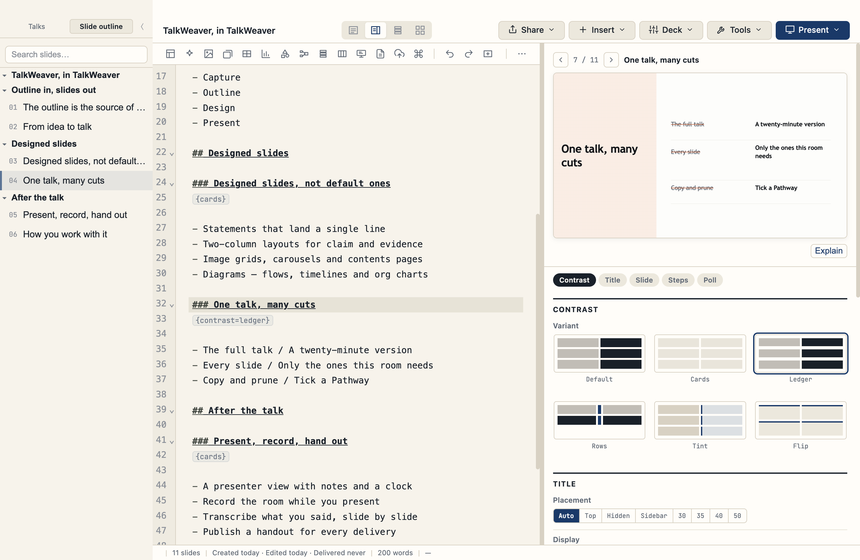Insert a flow diagram
Screen dimensions: 860x560
pyautogui.click(x=304, y=54)
